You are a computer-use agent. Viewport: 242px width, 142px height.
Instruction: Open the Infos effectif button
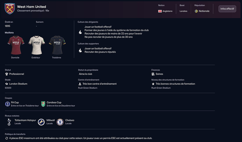point(227,9)
